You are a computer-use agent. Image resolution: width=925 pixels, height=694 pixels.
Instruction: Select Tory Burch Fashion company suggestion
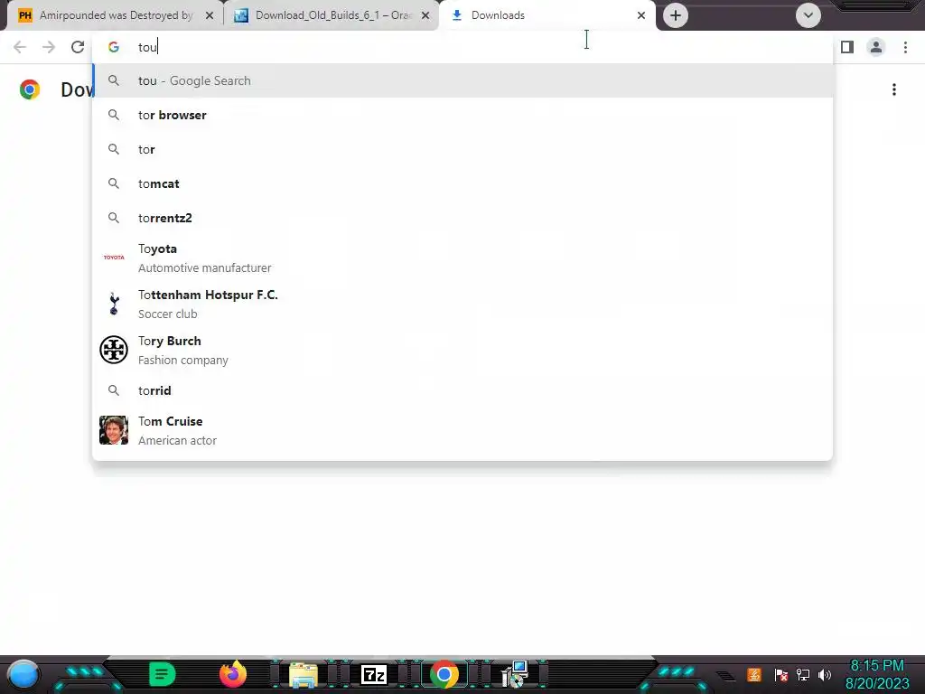coord(463,350)
